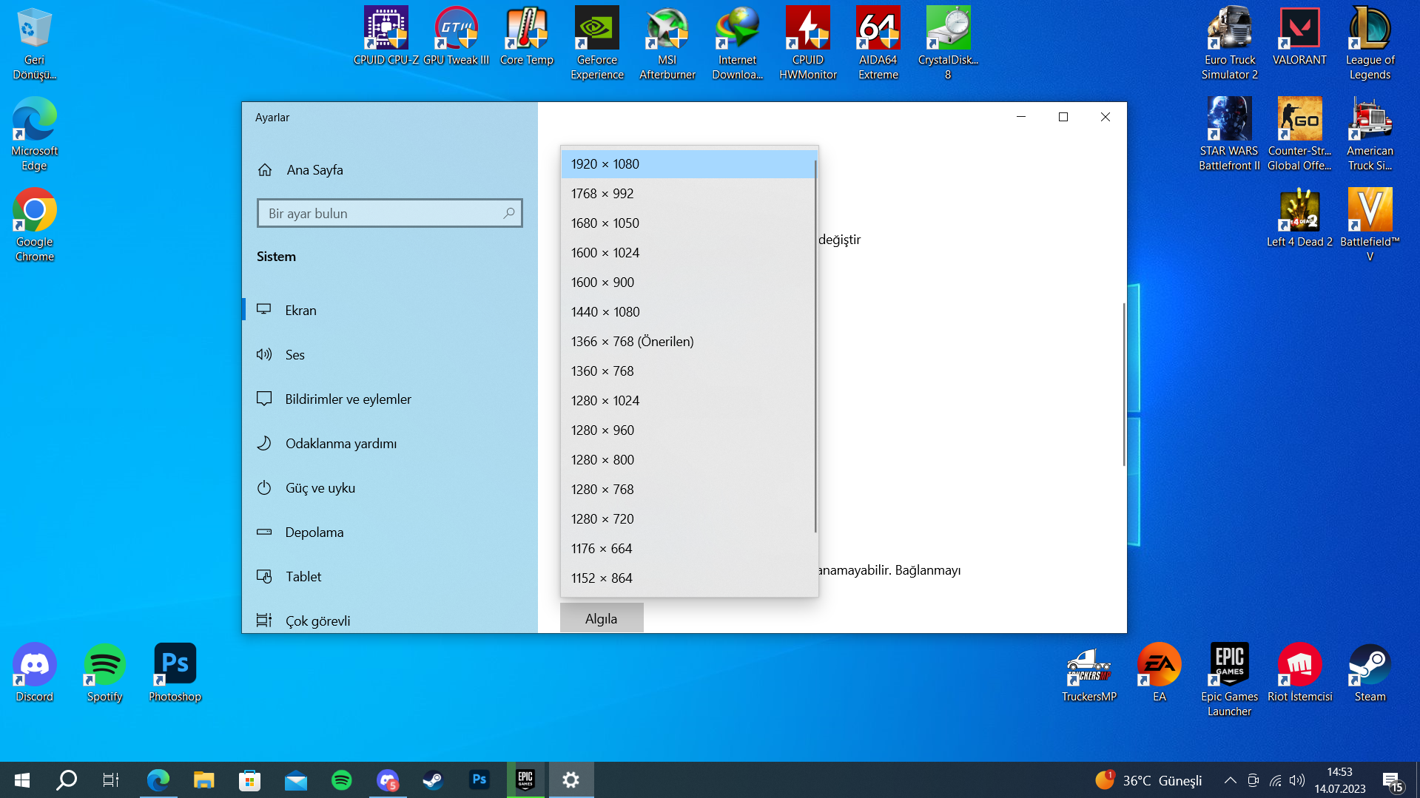Click the resolution list scrollbar
The image size is (1420, 798).
click(815, 348)
